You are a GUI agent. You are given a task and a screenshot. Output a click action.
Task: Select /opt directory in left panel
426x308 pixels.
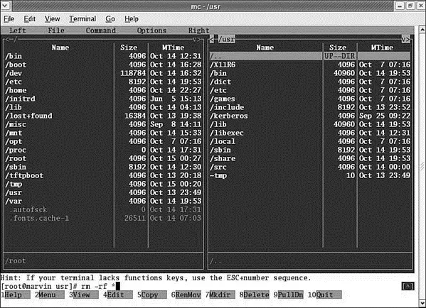tap(103, 141)
